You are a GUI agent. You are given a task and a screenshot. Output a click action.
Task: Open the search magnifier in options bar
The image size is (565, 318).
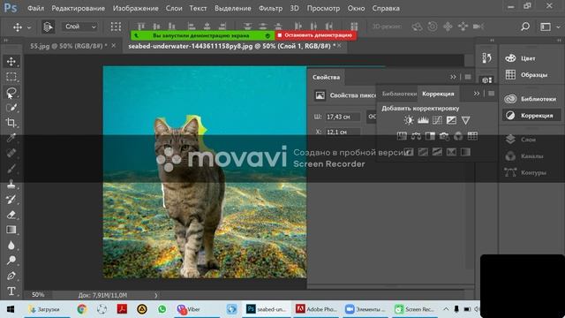pyautogui.click(x=525, y=26)
